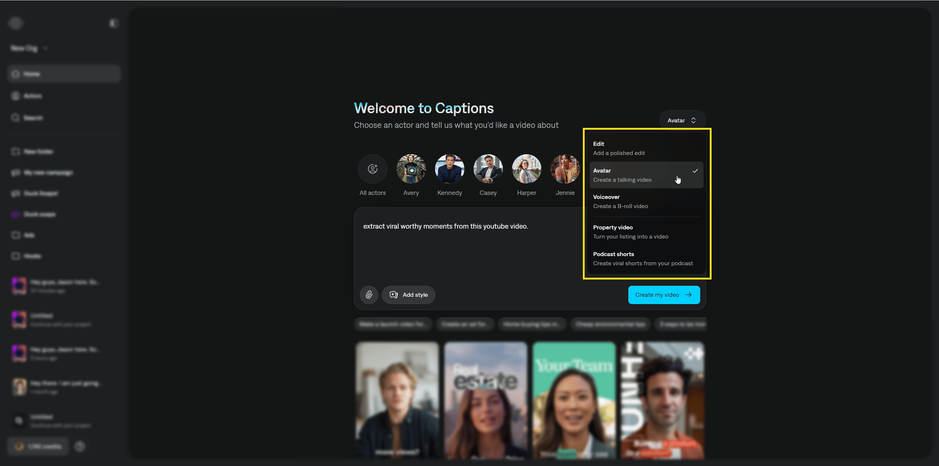Click New folder in sidebar
939x466 pixels.
tap(64, 152)
